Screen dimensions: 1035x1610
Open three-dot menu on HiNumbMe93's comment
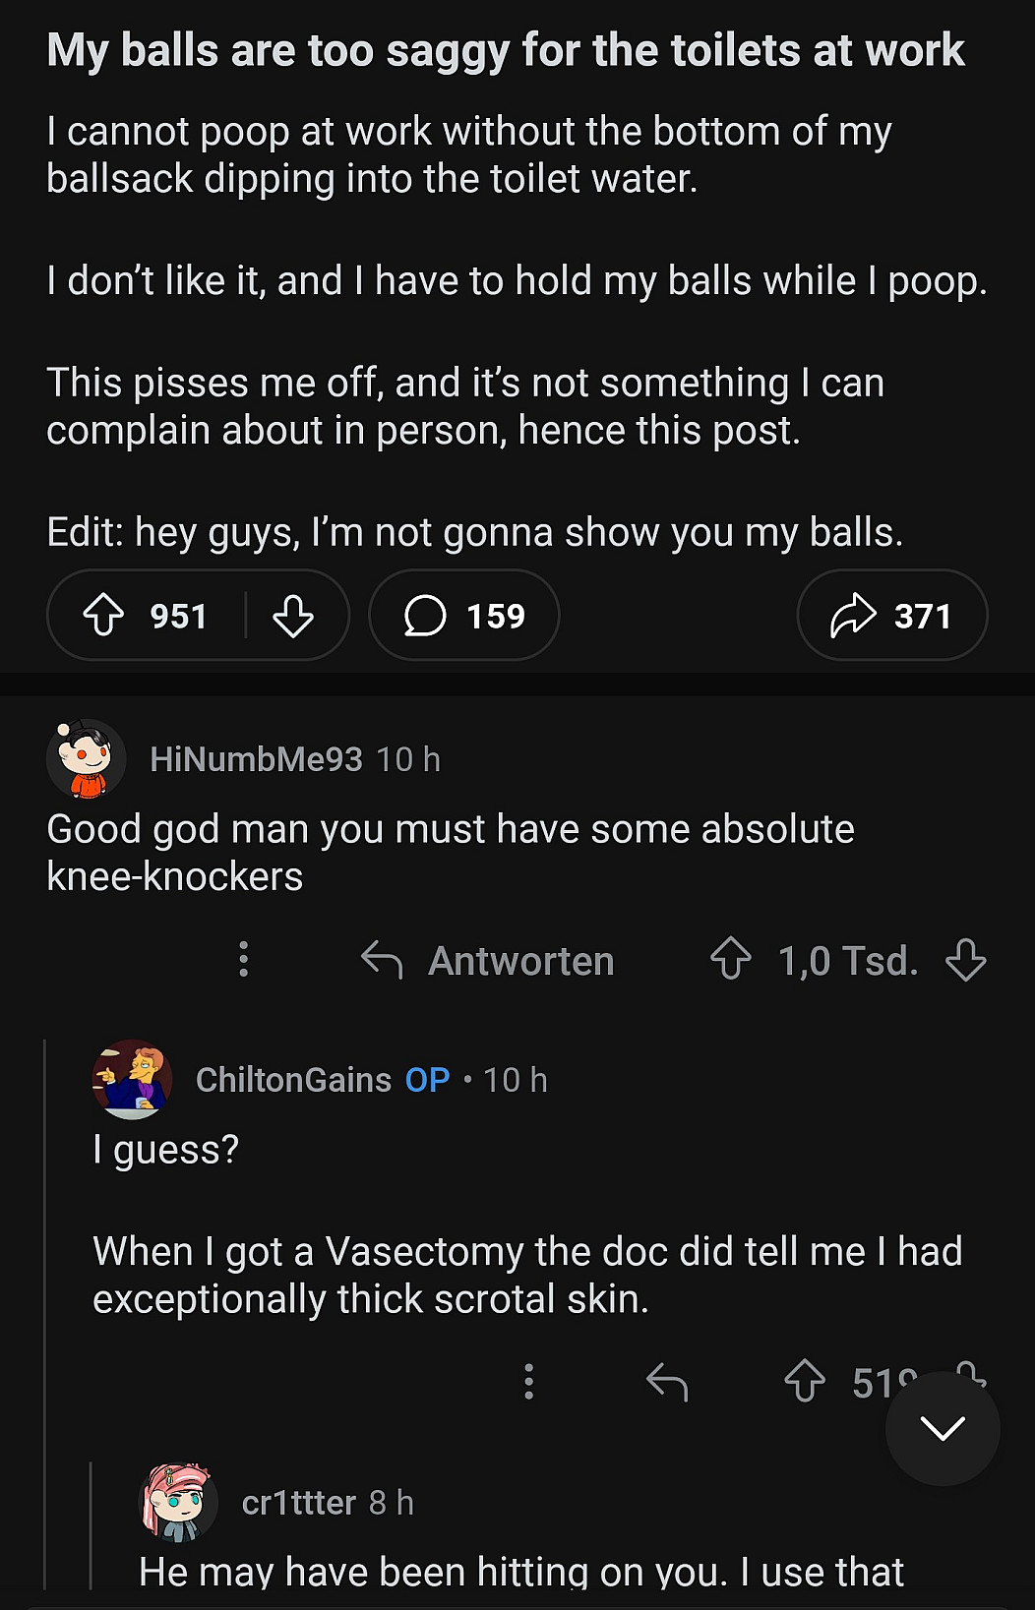pyautogui.click(x=244, y=959)
